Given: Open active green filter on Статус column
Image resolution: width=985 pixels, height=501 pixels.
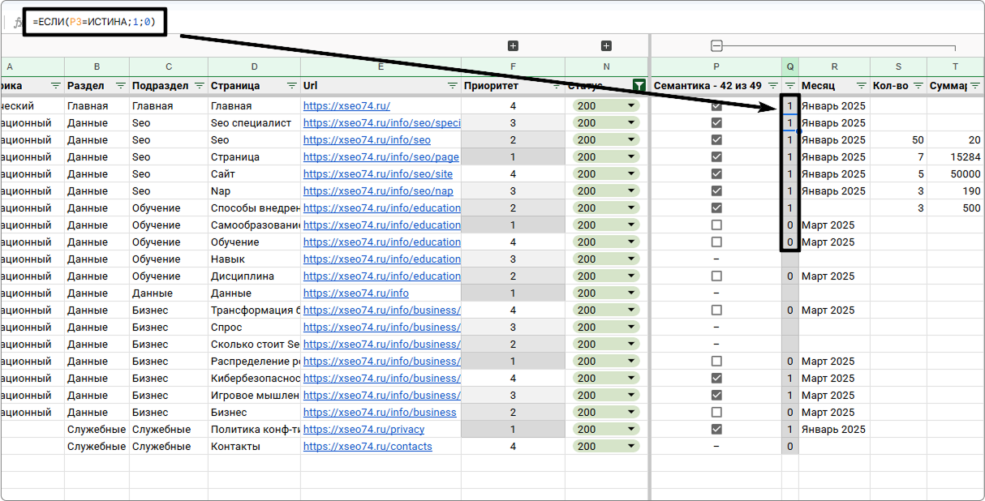Looking at the screenshot, I should [639, 85].
